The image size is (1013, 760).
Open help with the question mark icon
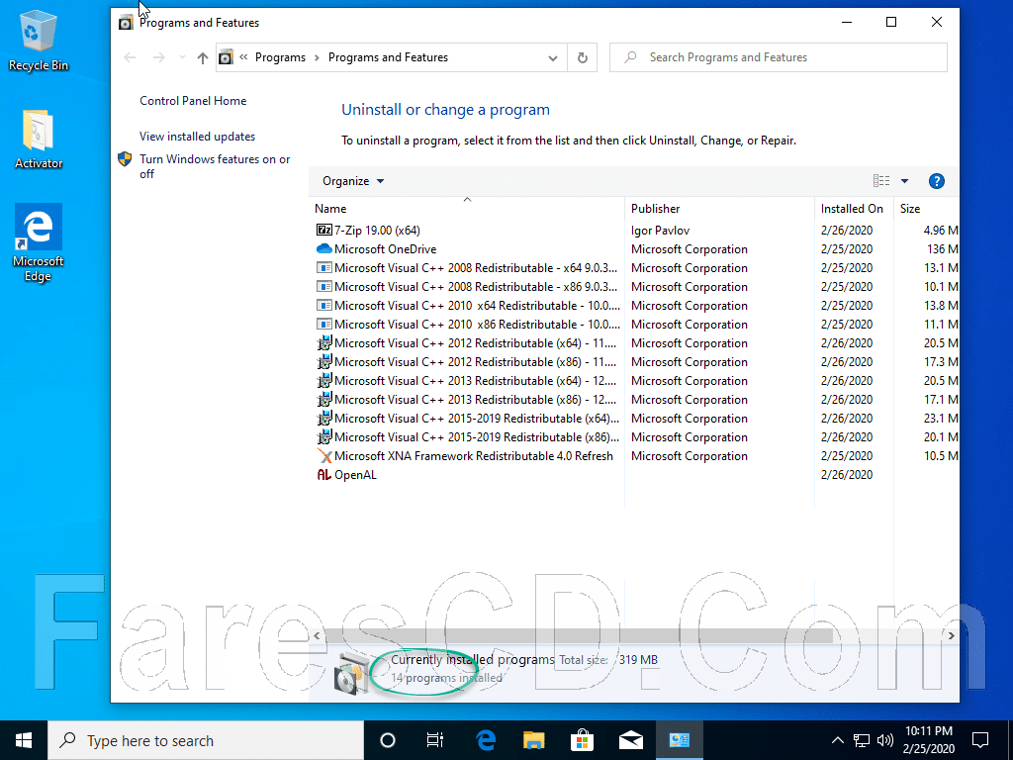coord(936,181)
